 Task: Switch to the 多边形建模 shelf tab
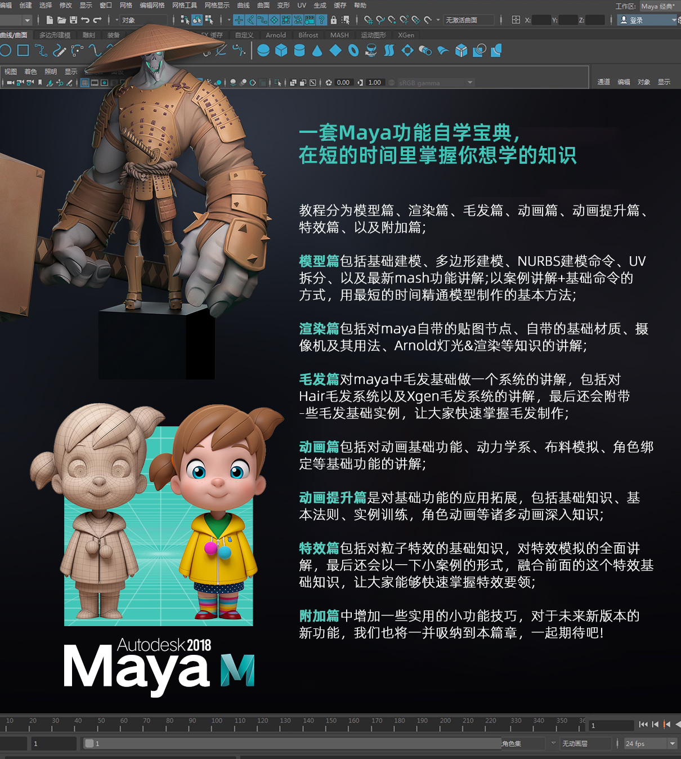[55, 35]
